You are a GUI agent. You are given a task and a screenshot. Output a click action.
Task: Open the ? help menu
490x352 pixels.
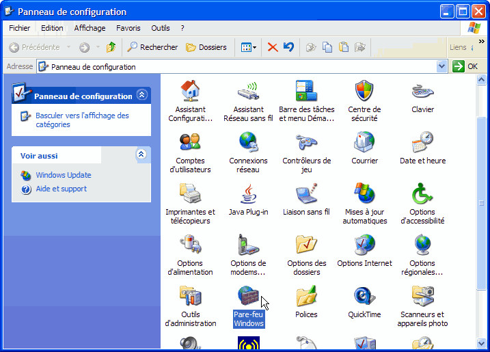[x=182, y=28]
